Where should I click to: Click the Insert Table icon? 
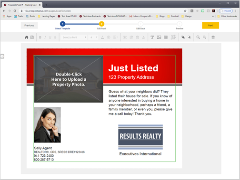click(166, 38)
